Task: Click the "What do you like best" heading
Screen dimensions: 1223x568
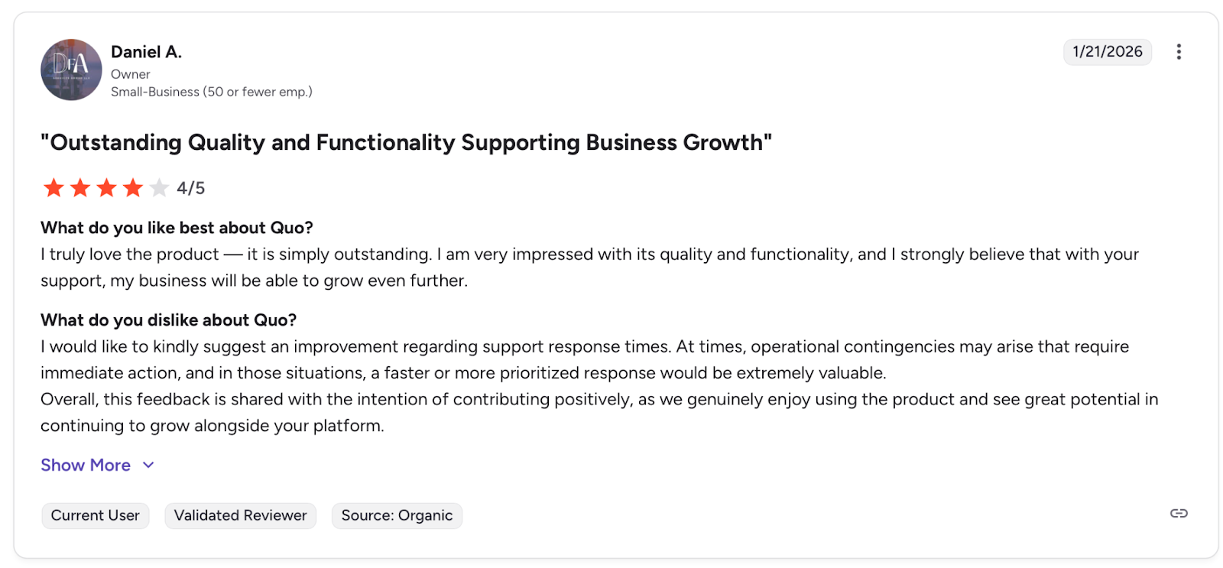Action: [177, 228]
